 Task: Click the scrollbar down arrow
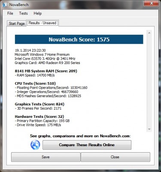coord(149,129)
